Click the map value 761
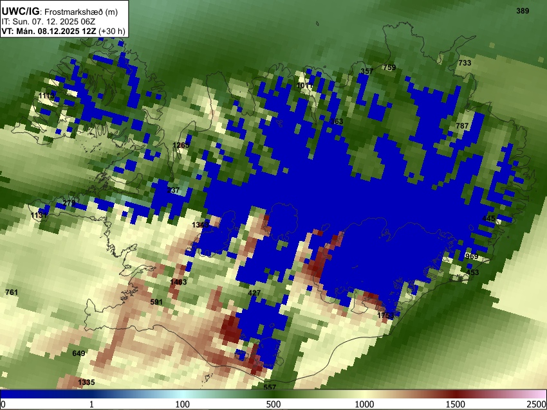547x410 pixels. [12, 292]
